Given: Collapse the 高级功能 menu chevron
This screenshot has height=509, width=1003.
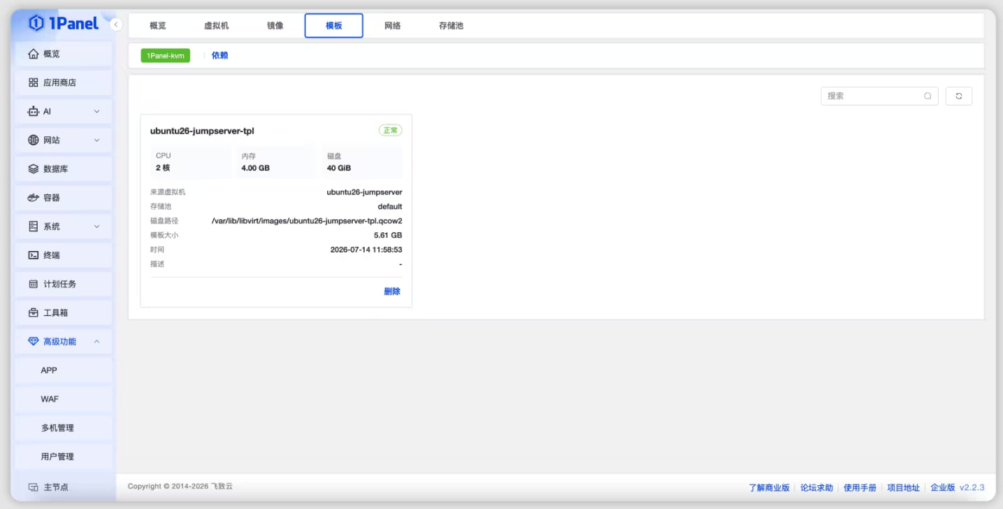Looking at the screenshot, I should [96, 341].
